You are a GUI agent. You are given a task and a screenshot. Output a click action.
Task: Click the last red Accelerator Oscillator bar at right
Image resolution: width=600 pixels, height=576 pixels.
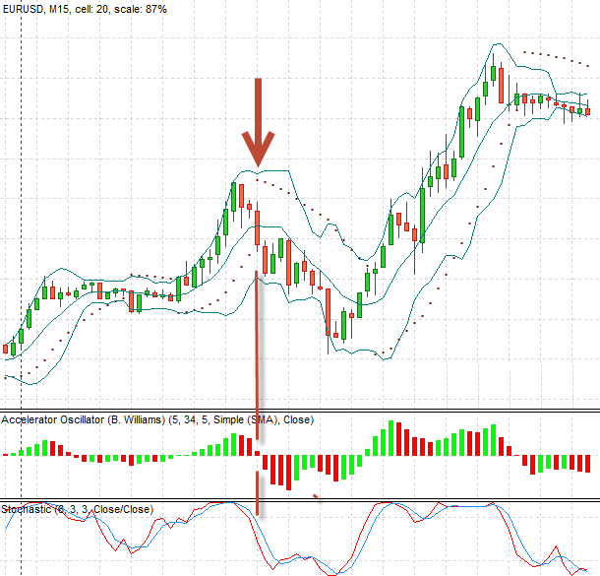tap(587, 463)
